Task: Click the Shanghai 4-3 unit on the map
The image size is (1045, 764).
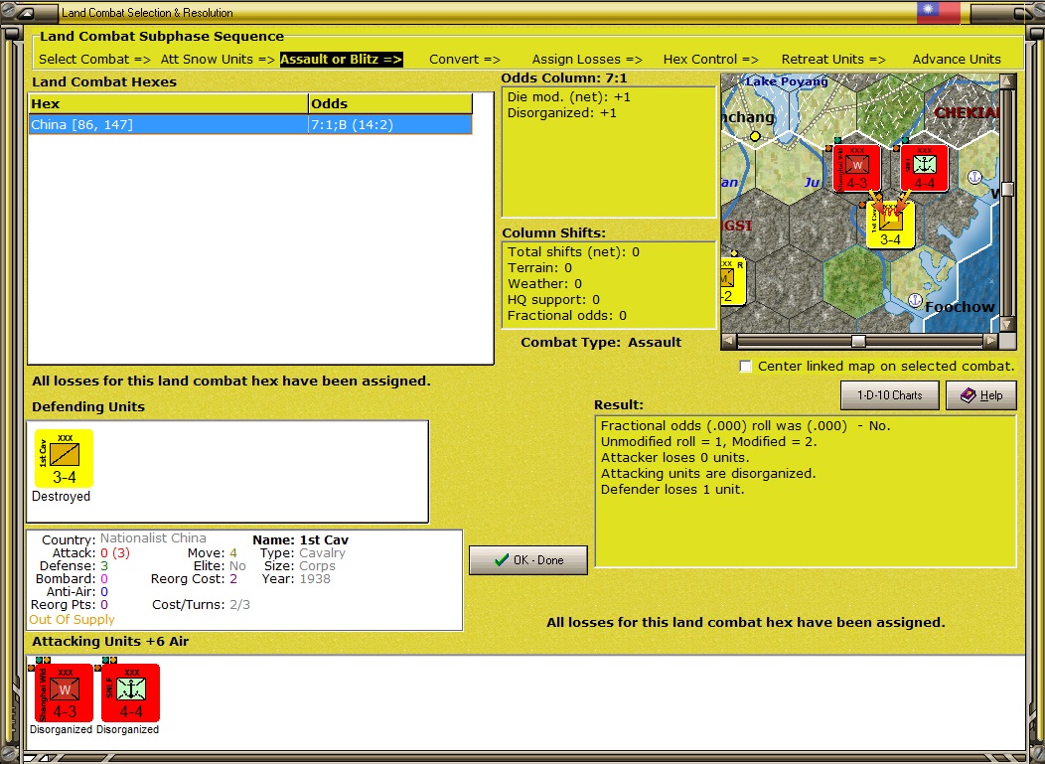Action: tap(857, 169)
